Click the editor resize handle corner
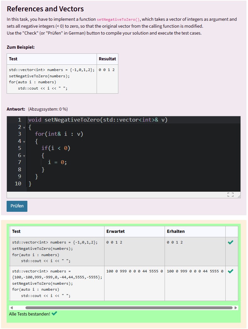 point(239,196)
